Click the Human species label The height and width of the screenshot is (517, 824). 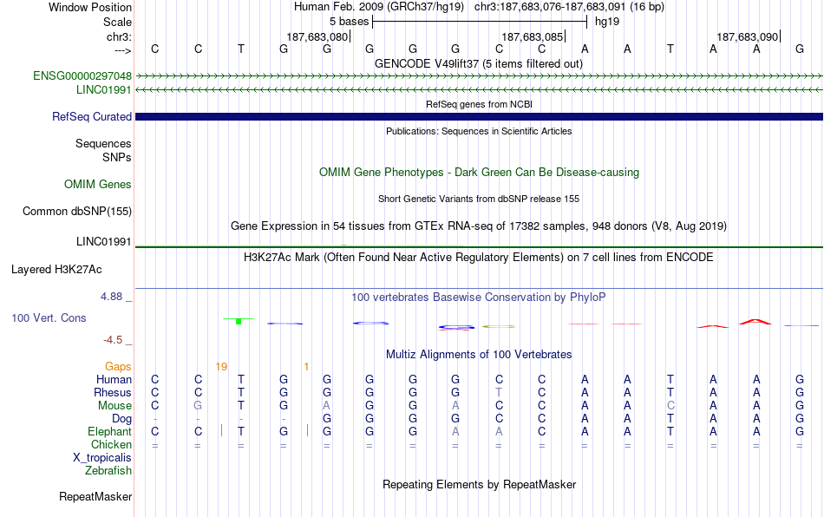(x=114, y=379)
